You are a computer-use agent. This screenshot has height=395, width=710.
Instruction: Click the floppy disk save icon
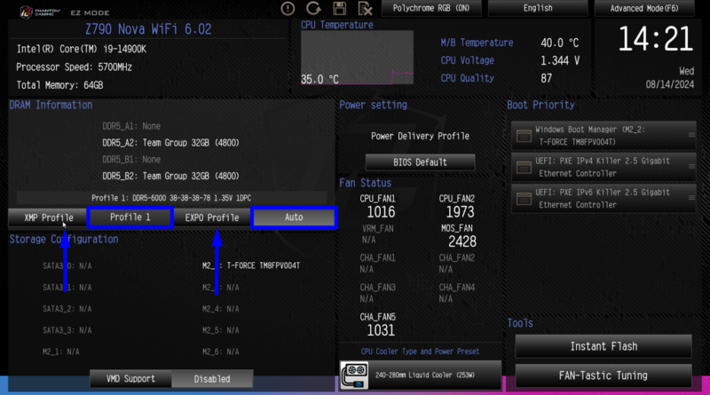point(340,9)
